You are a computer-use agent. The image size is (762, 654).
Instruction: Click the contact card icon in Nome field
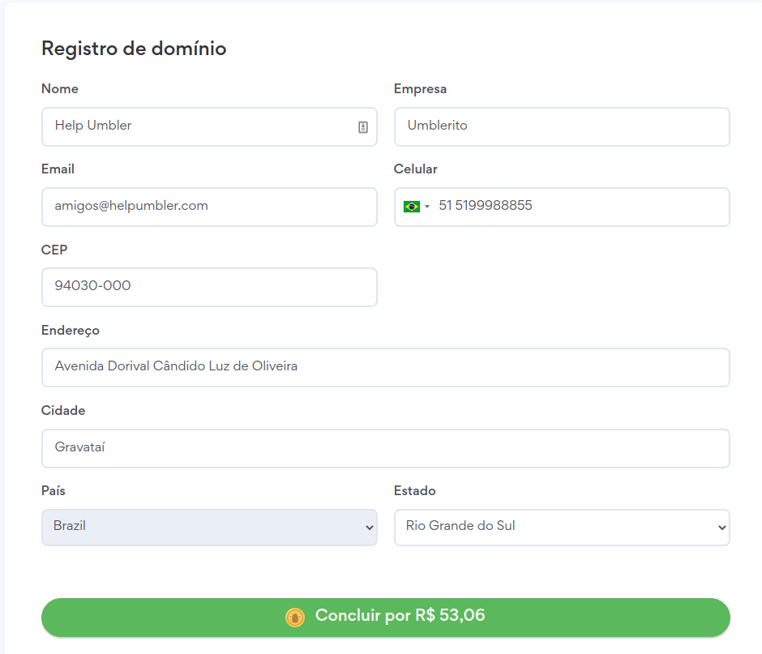click(x=363, y=127)
